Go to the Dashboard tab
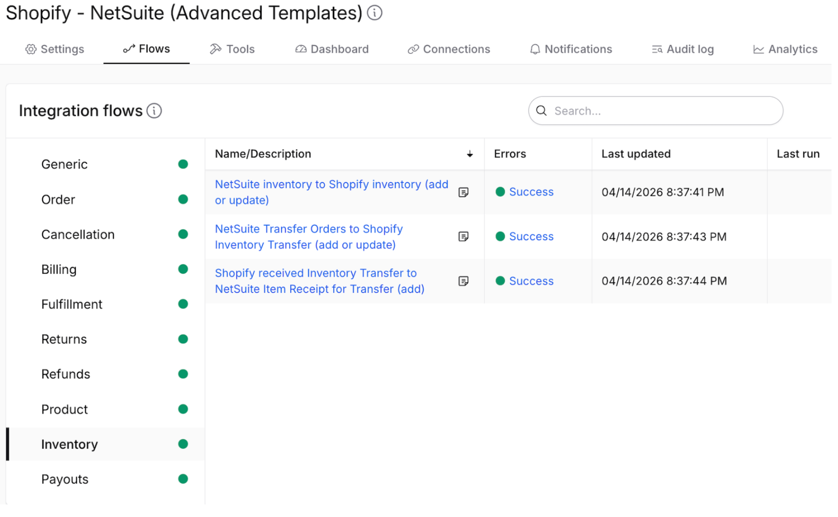The height and width of the screenshot is (517, 838). point(332,49)
